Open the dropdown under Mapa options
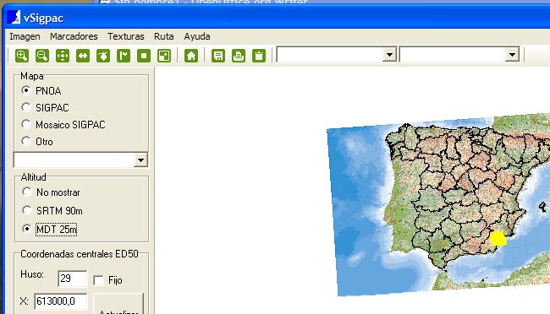Viewport: 550px width, 314px height. click(140, 160)
